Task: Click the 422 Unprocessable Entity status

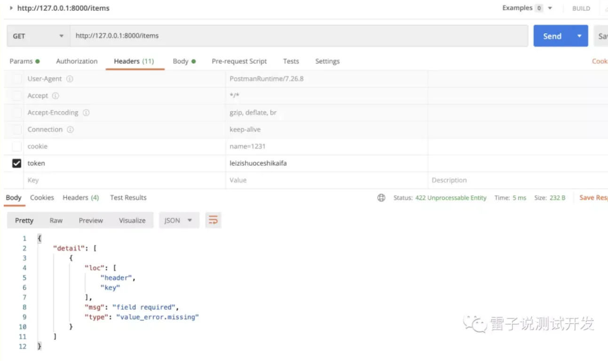Action: [451, 198]
